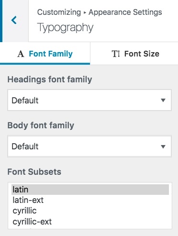Image resolution: width=178 pixels, height=236 pixels.
Task: Click the Font Subsets label
Action: point(34,172)
